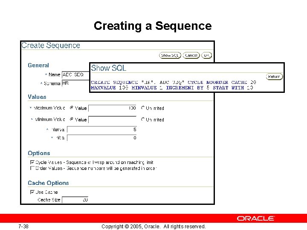
Task: Select the Minimum Value 'Unlimited' radio button
Action: click(x=143, y=119)
